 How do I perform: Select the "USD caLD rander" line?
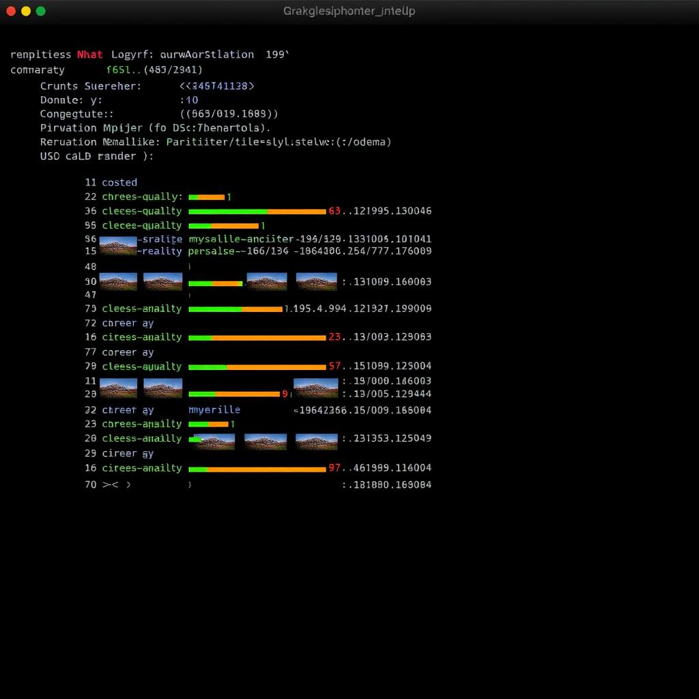click(96, 156)
